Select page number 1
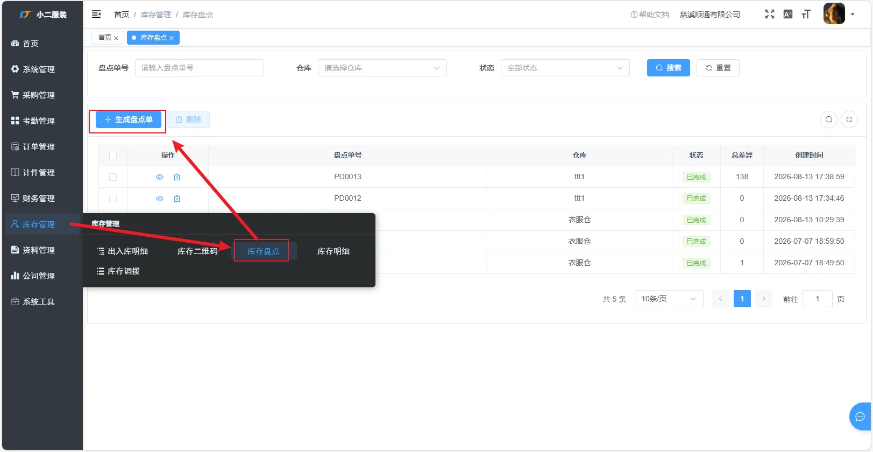This screenshot has width=873, height=452. click(742, 299)
